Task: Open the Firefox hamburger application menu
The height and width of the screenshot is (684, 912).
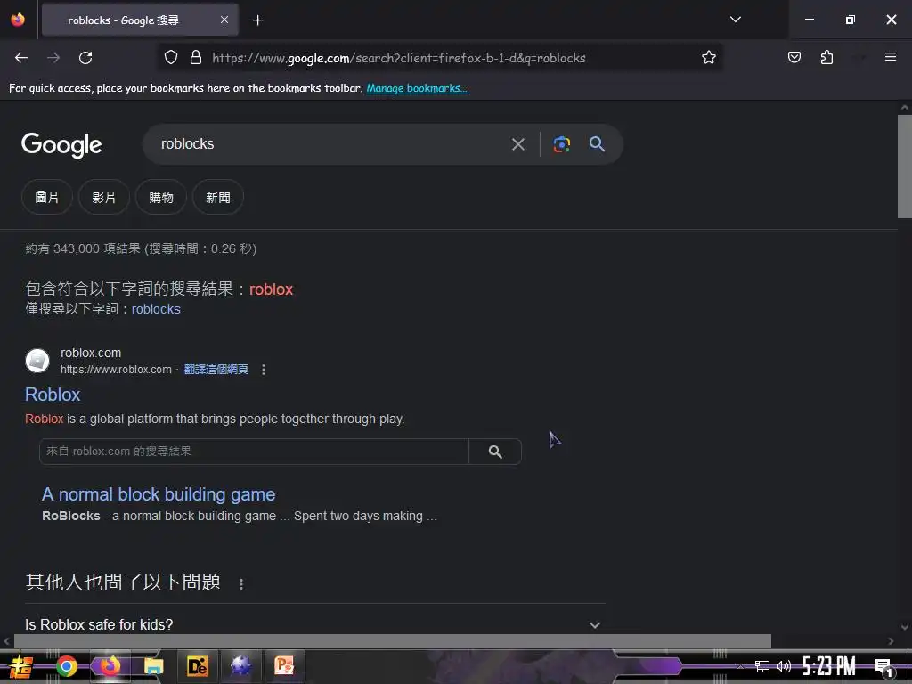Action: coord(891,57)
